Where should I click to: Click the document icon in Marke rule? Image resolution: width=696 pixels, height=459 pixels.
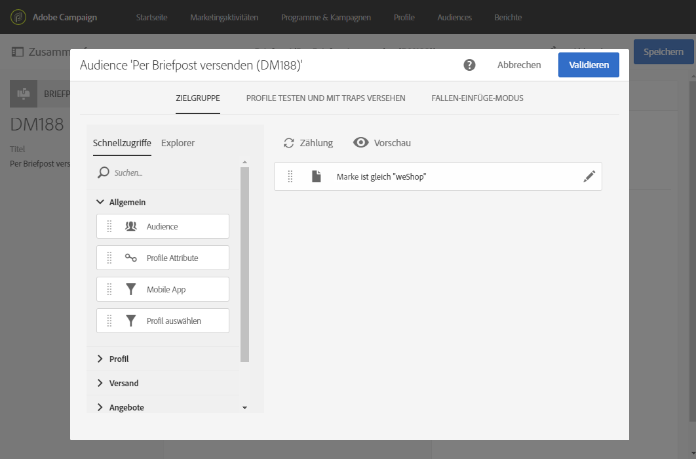tap(317, 176)
